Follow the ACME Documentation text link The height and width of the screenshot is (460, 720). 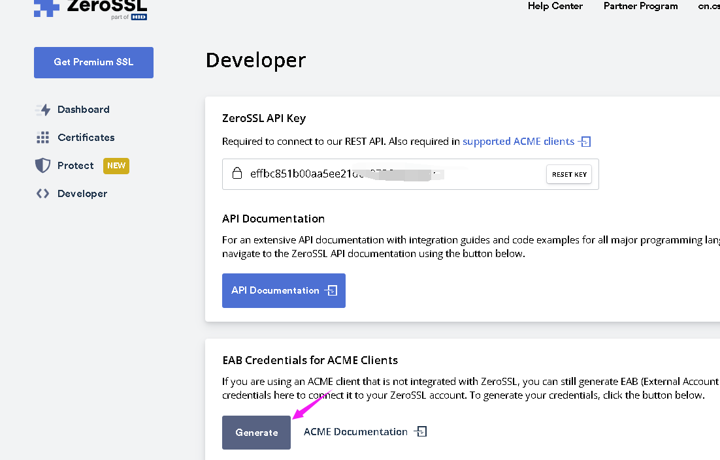coord(355,432)
